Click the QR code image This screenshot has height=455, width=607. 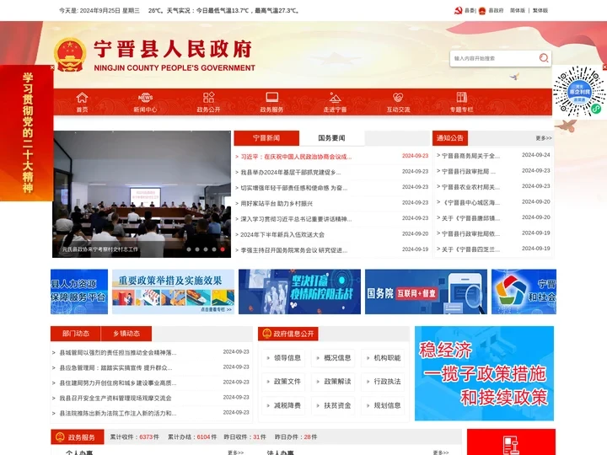pyautogui.click(x=578, y=91)
